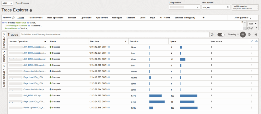Click the Trace Explorer help icon

click(31, 11)
